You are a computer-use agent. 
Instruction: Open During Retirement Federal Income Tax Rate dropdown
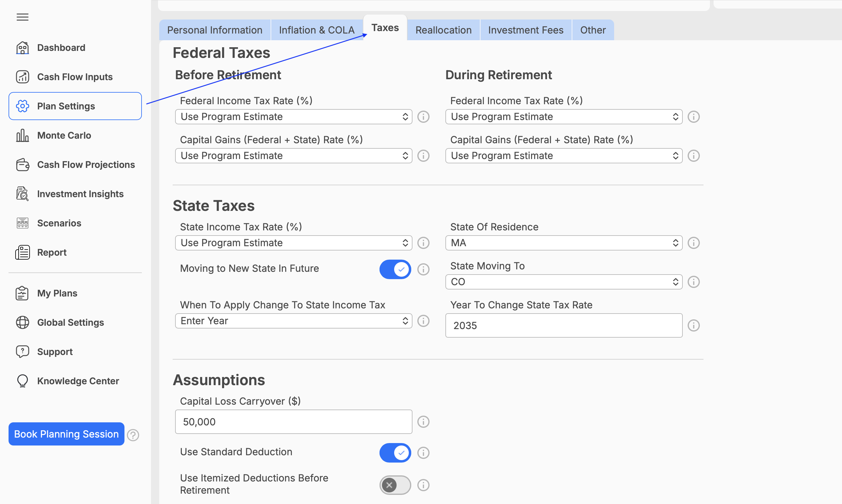click(564, 116)
